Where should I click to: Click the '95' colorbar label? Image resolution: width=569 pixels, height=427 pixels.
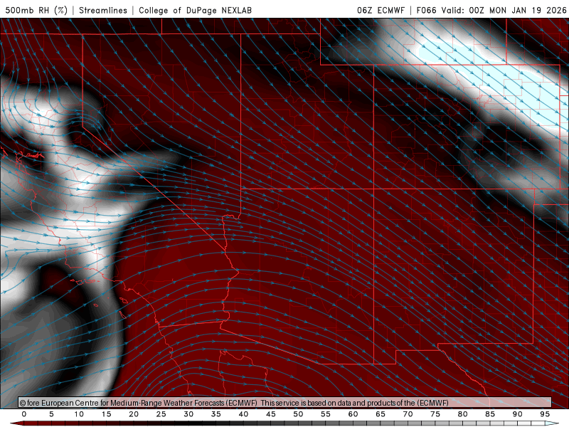(545, 414)
